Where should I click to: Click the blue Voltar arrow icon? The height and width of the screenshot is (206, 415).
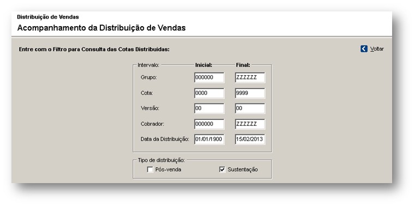click(364, 49)
